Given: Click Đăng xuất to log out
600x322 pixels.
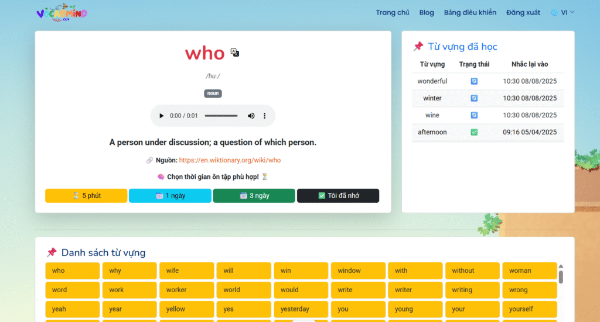Looking at the screenshot, I should 523,12.
